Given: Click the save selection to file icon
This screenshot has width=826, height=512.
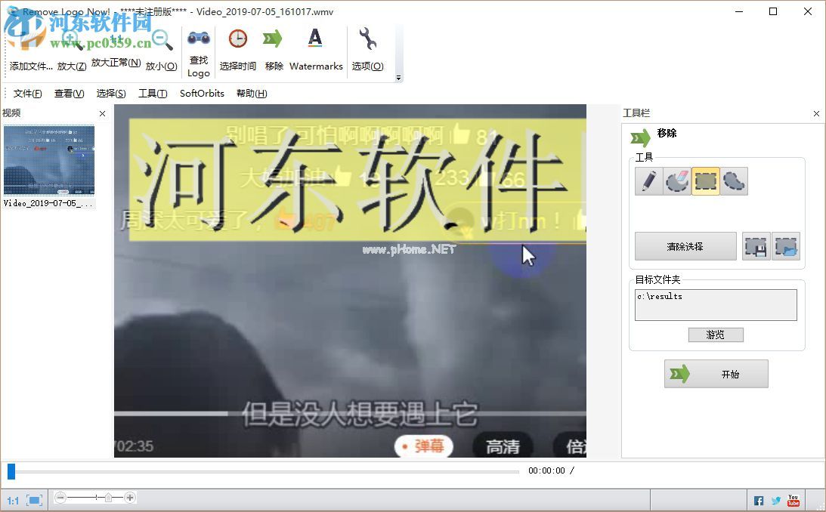Looking at the screenshot, I should (x=756, y=246).
